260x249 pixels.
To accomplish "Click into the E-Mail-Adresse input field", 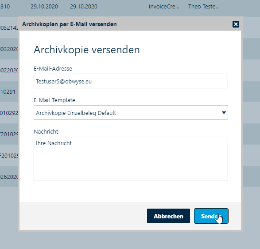I will pos(131,81).
